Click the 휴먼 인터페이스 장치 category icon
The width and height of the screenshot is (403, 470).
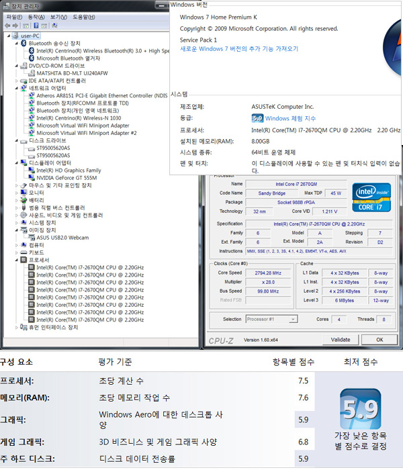tap(24, 327)
